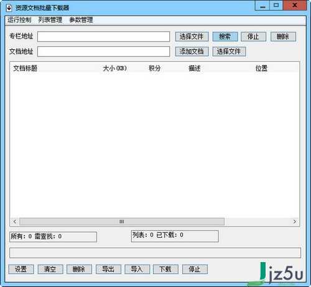The image size is (311, 287).
Task: Open the 运行控制 menu
Action: coord(19,20)
